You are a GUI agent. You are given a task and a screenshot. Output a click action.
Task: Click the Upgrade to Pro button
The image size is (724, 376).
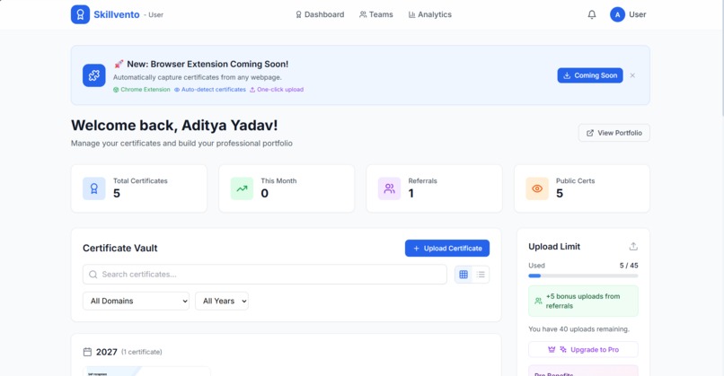tap(583, 350)
